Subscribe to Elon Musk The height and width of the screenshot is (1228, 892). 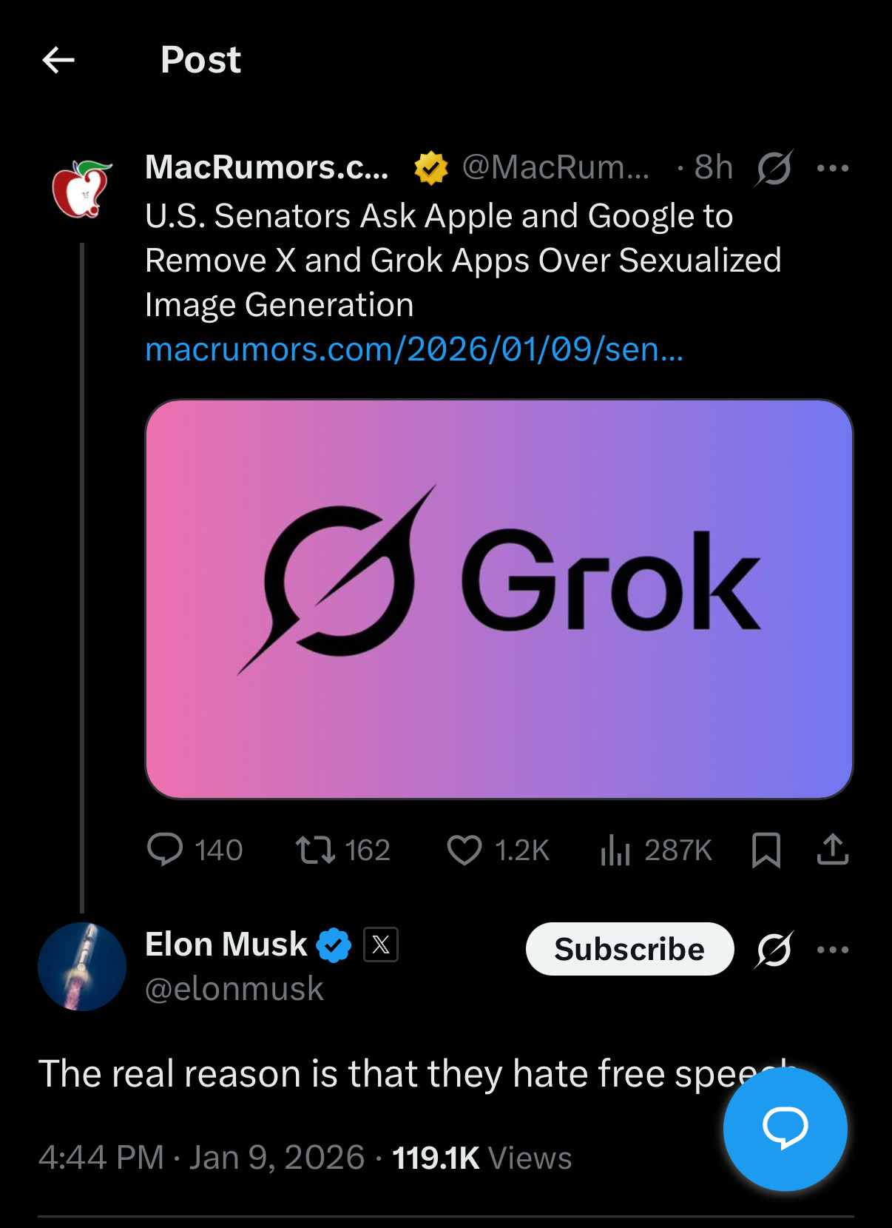[629, 949]
